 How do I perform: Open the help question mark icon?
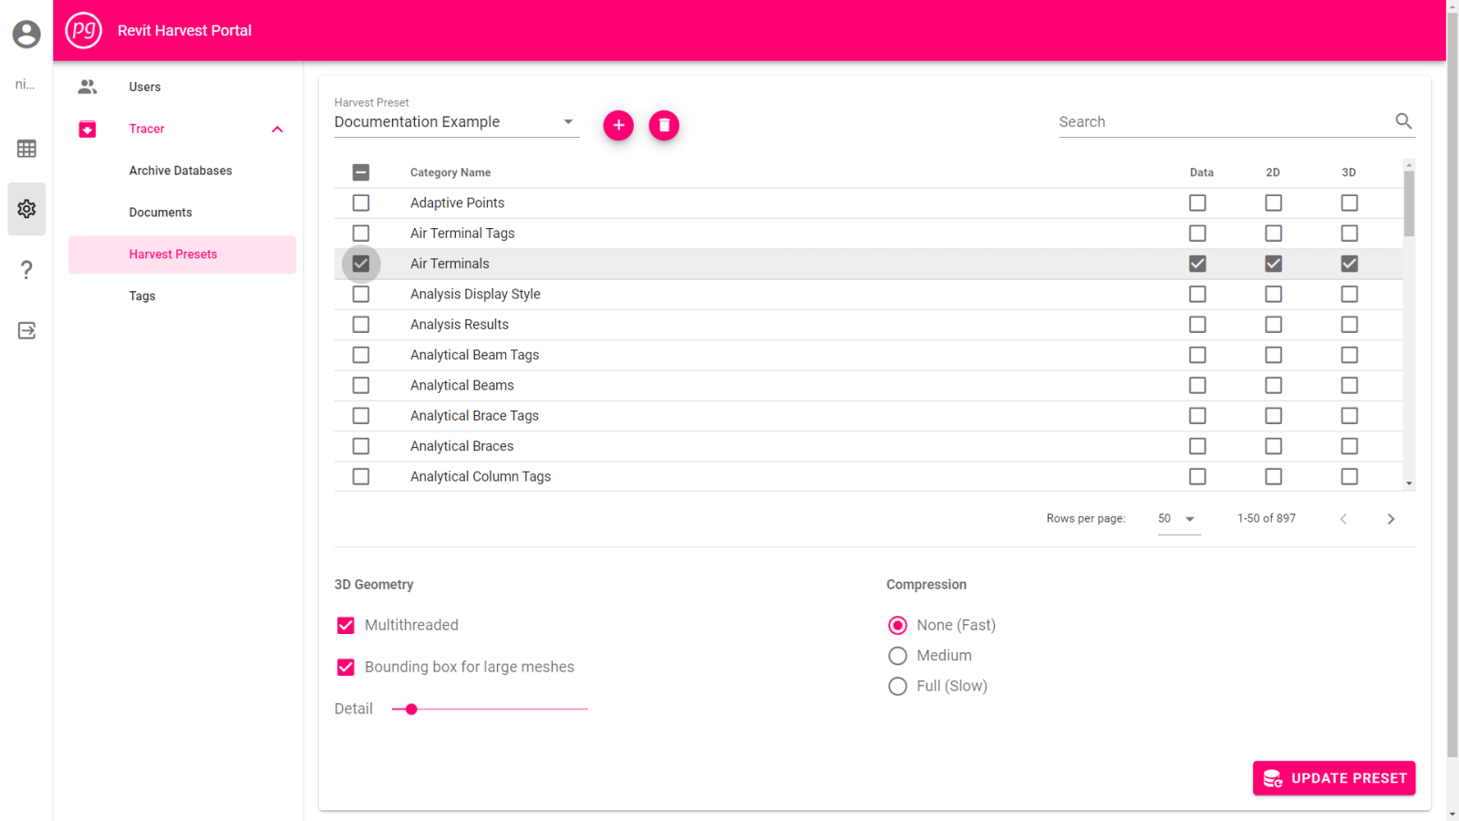coord(26,270)
